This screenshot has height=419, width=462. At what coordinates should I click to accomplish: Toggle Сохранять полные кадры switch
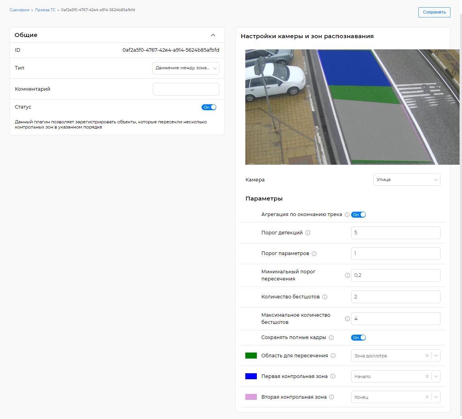[358, 337]
